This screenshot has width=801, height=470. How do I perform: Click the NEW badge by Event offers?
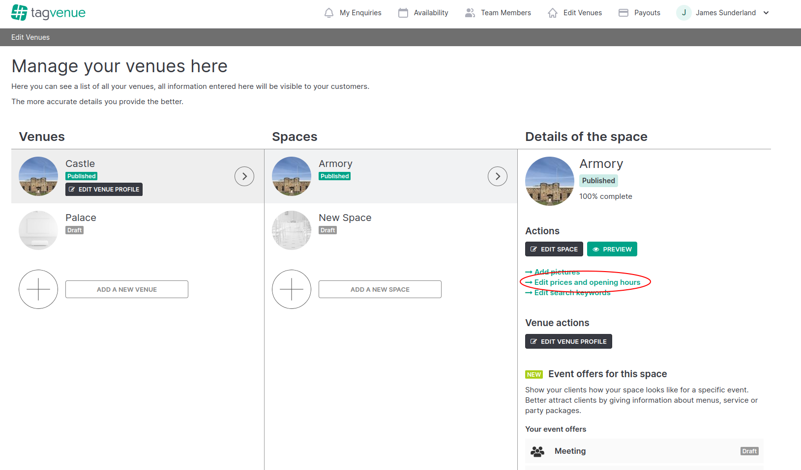(x=534, y=375)
